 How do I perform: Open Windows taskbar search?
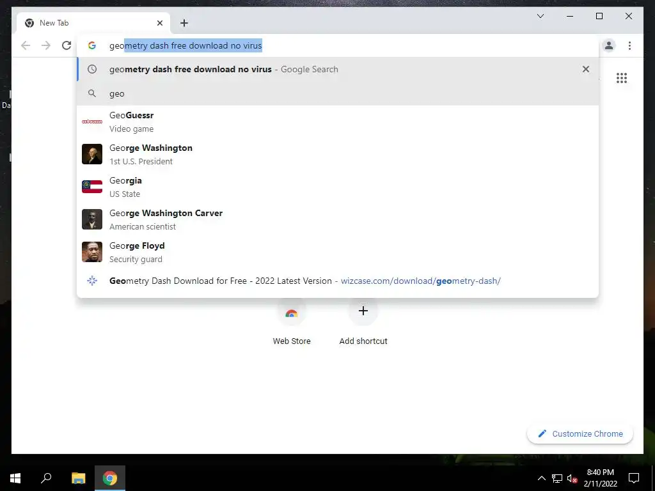tap(46, 478)
